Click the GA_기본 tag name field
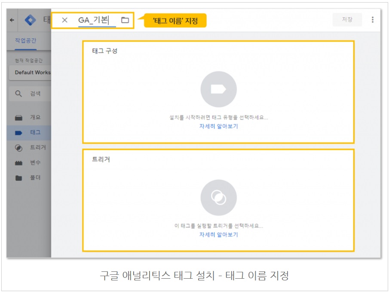Screen dimensions: 389x292 pyautogui.click(x=97, y=20)
